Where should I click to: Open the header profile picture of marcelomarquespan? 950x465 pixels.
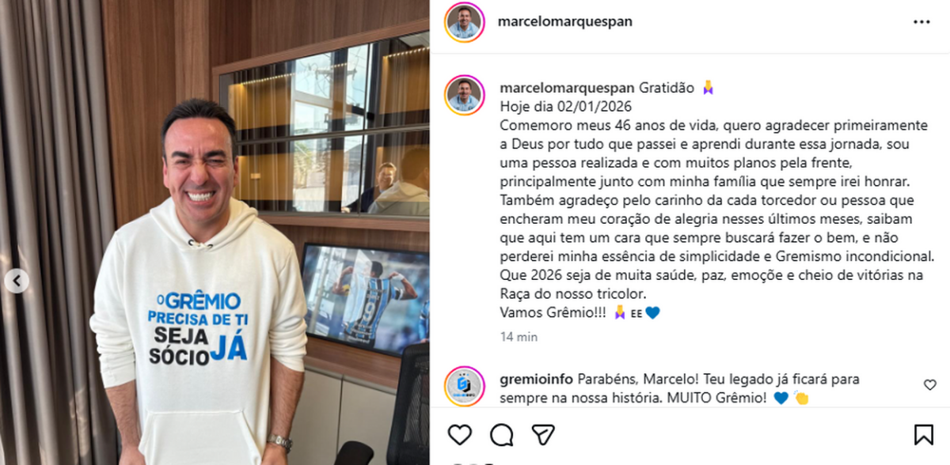click(x=464, y=22)
